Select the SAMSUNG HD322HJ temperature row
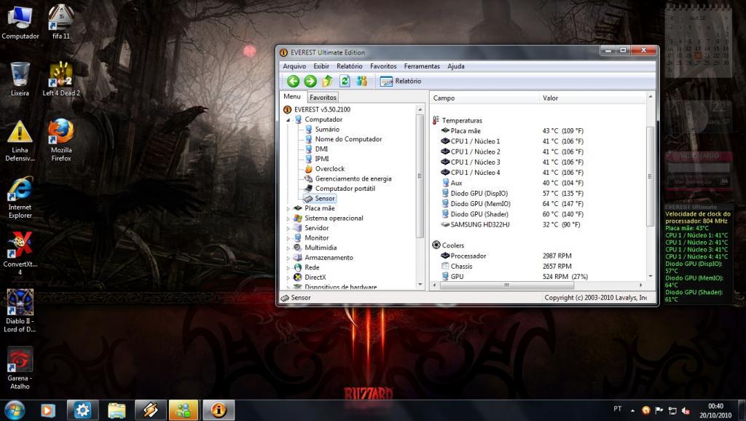The height and width of the screenshot is (421, 746). click(511, 224)
